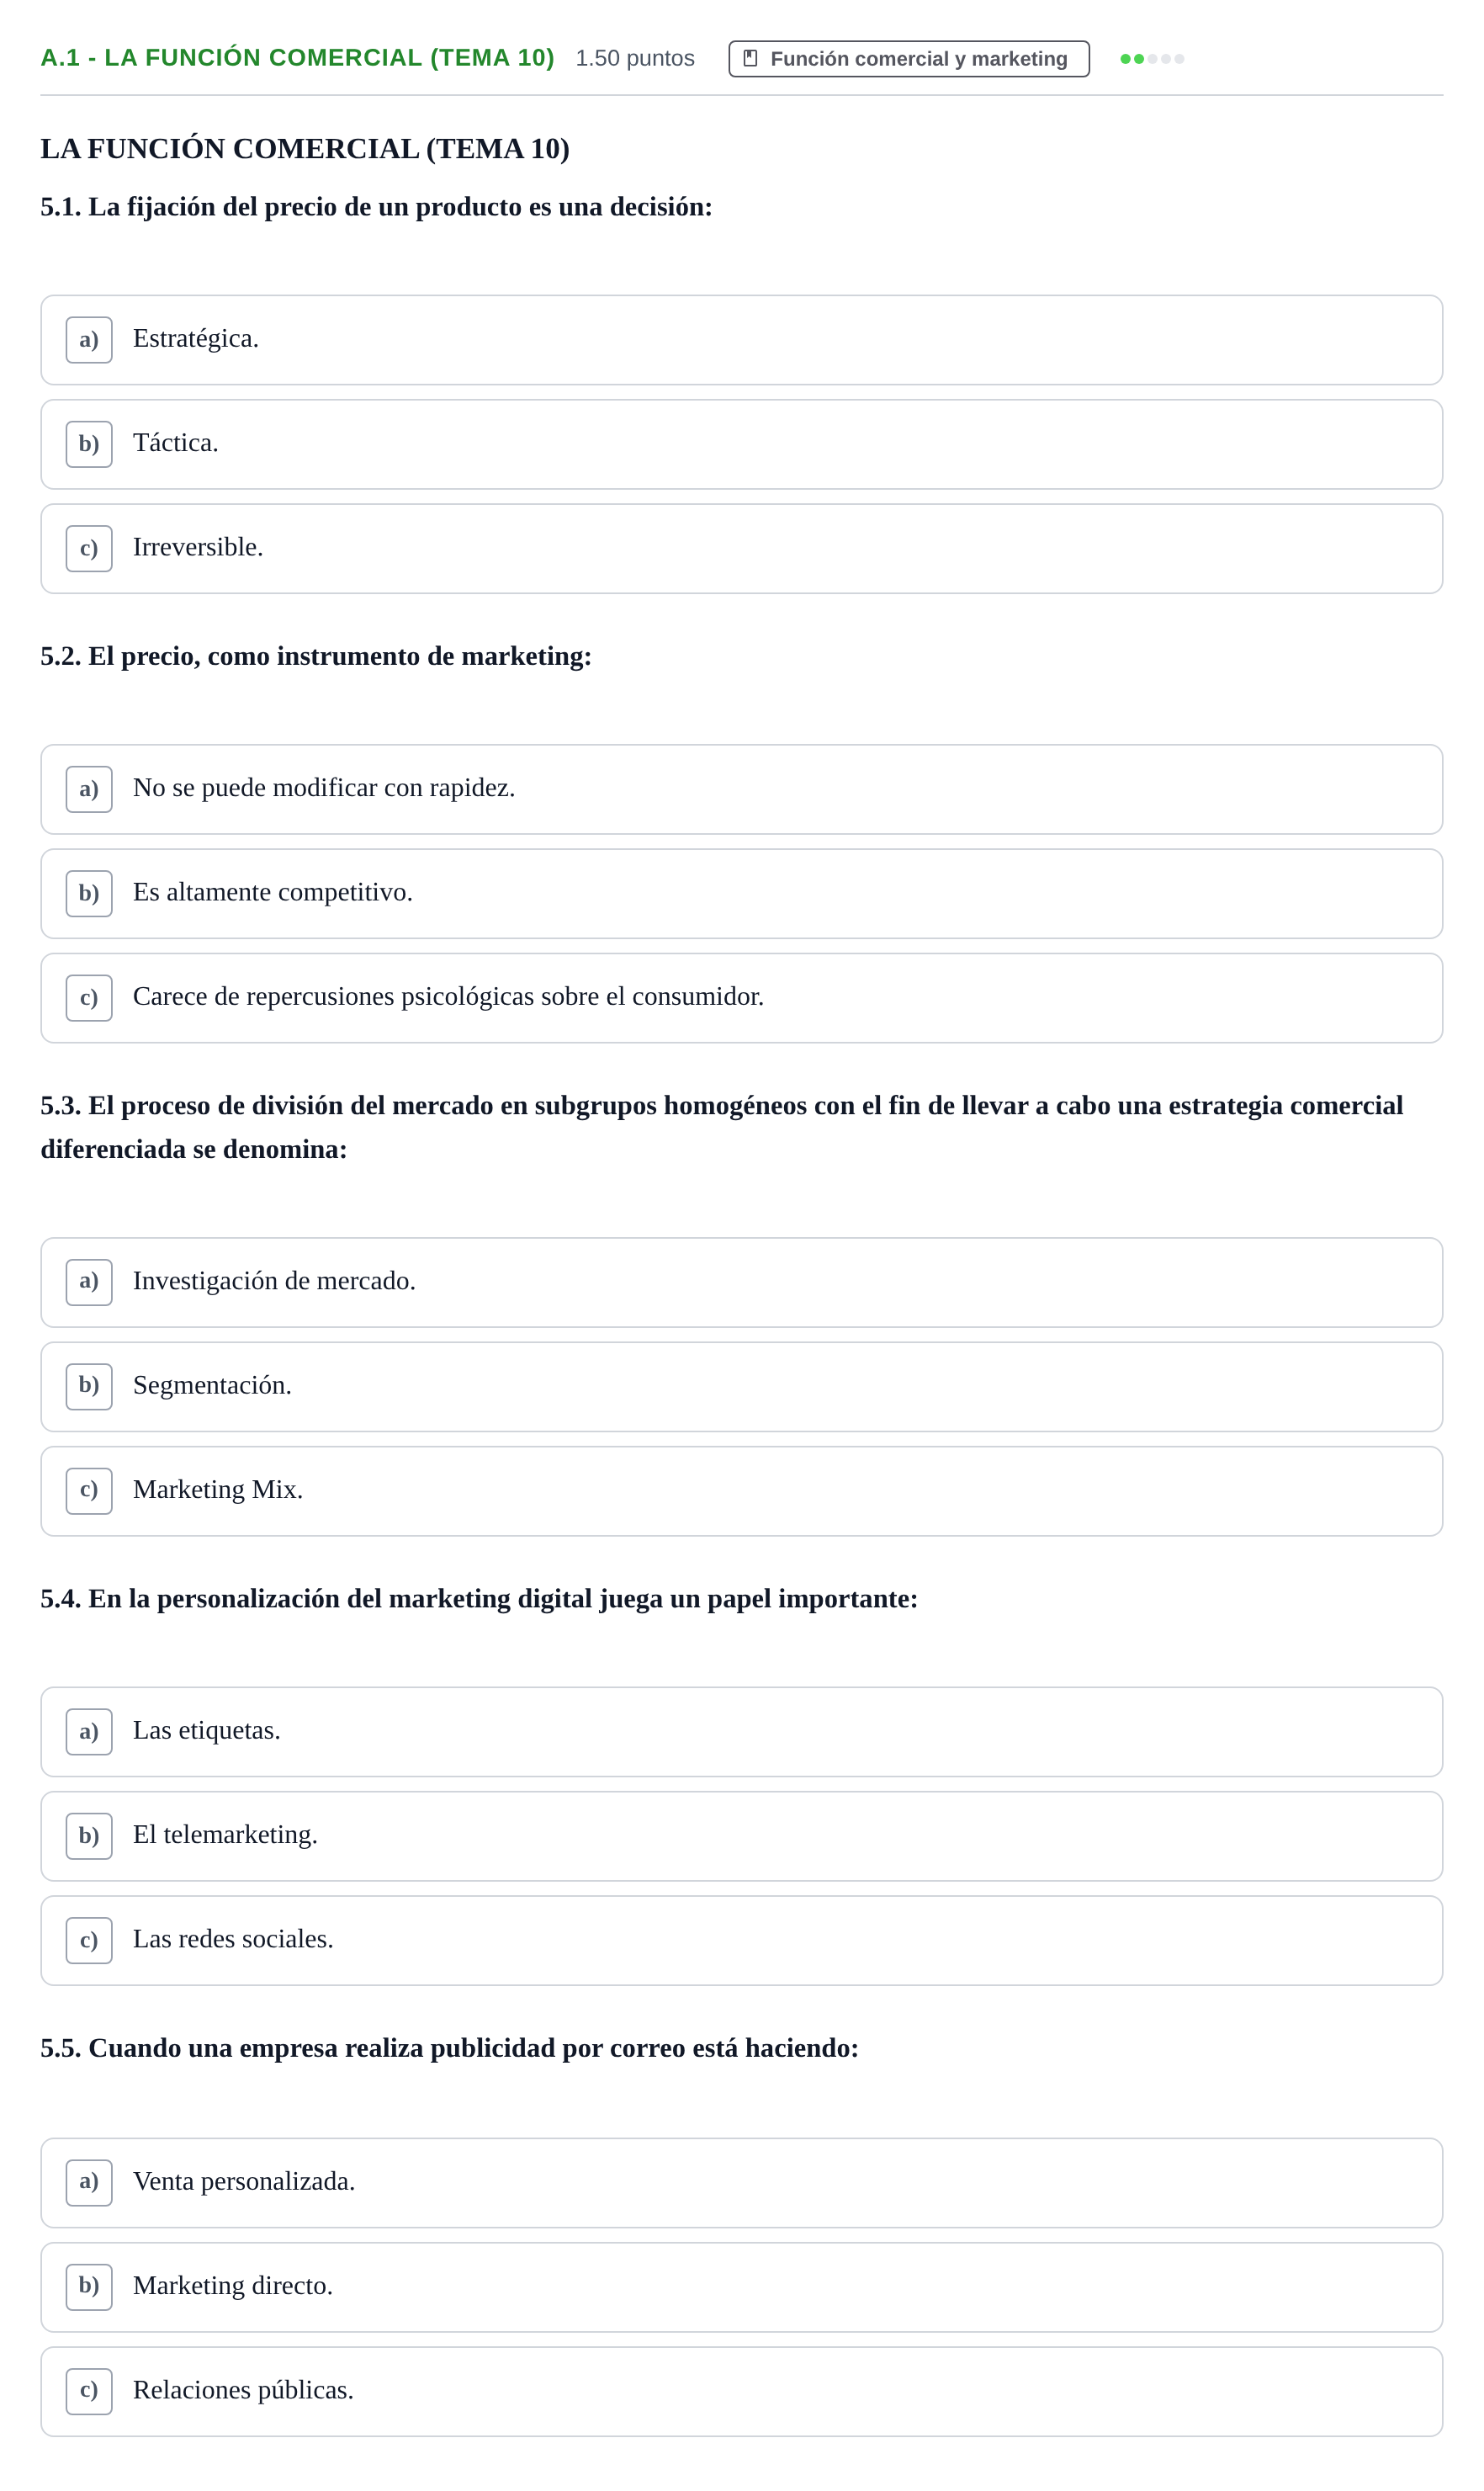1484x2491 pixels.
Task: Select Carece de repercusiones psicológicas option
Action: pyautogui.click(x=742, y=997)
